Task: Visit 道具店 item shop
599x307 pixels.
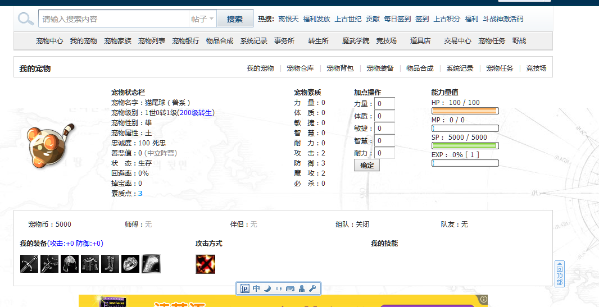Action: [420, 41]
